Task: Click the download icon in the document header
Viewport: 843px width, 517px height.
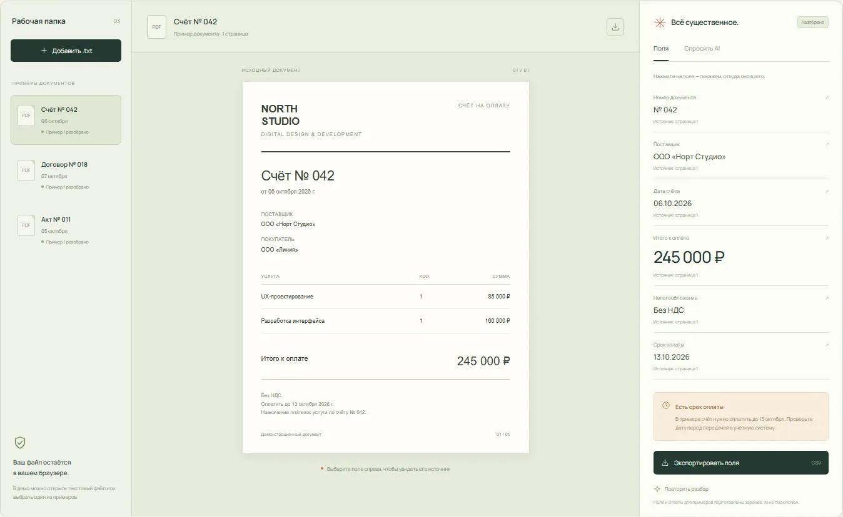Action: point(615,27)
